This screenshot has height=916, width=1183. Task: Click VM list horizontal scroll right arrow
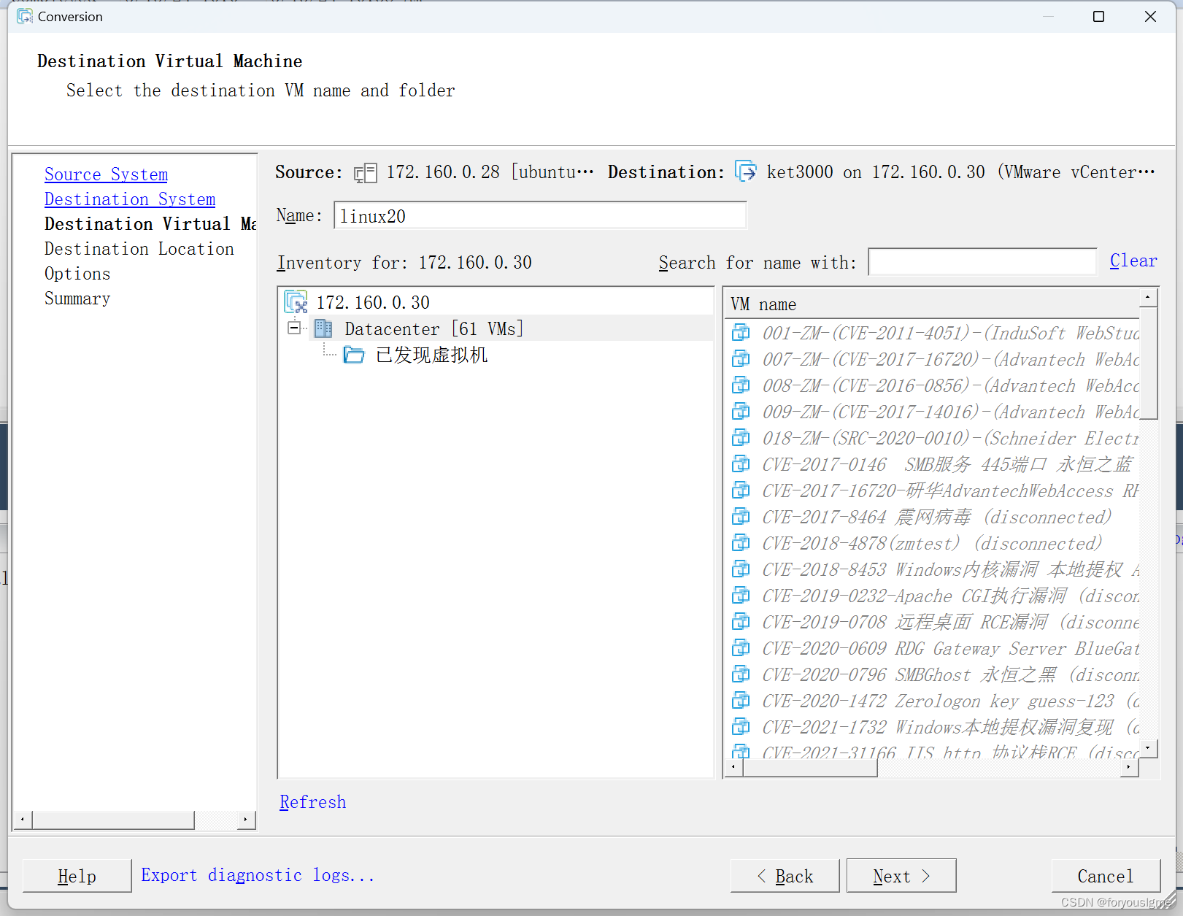(x=1129, y=767)
